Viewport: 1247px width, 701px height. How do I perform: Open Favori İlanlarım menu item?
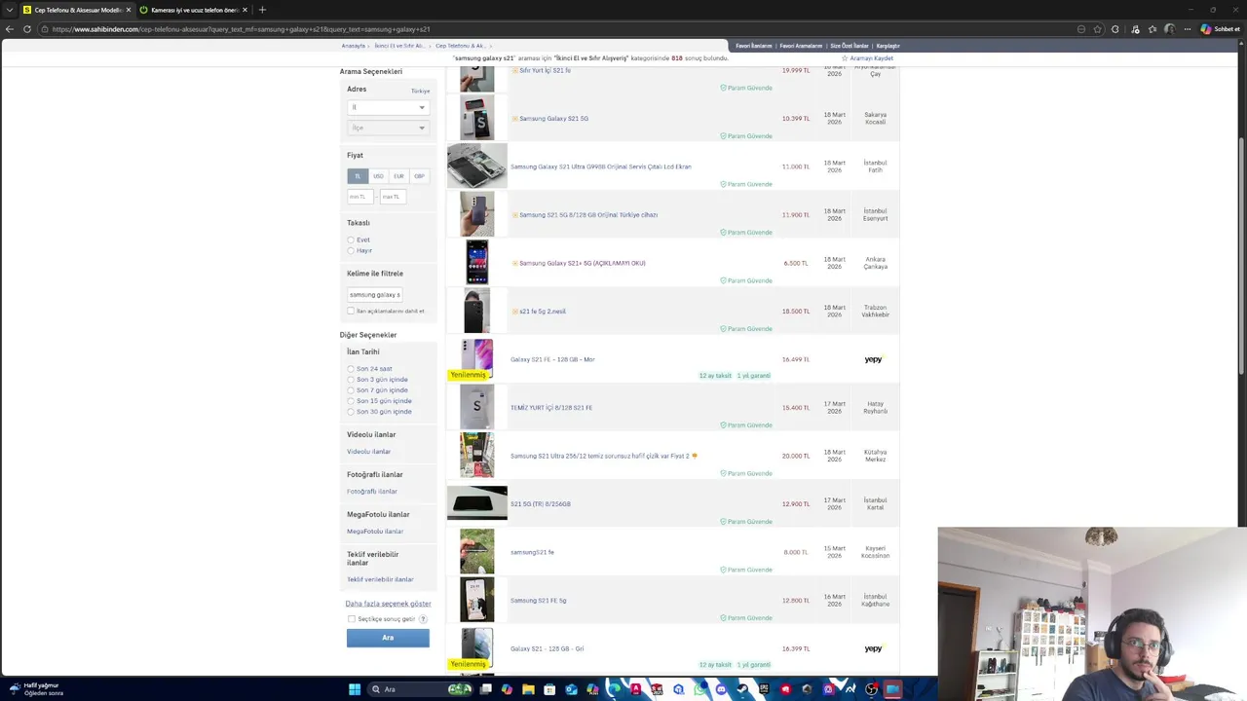coord(753,46)
